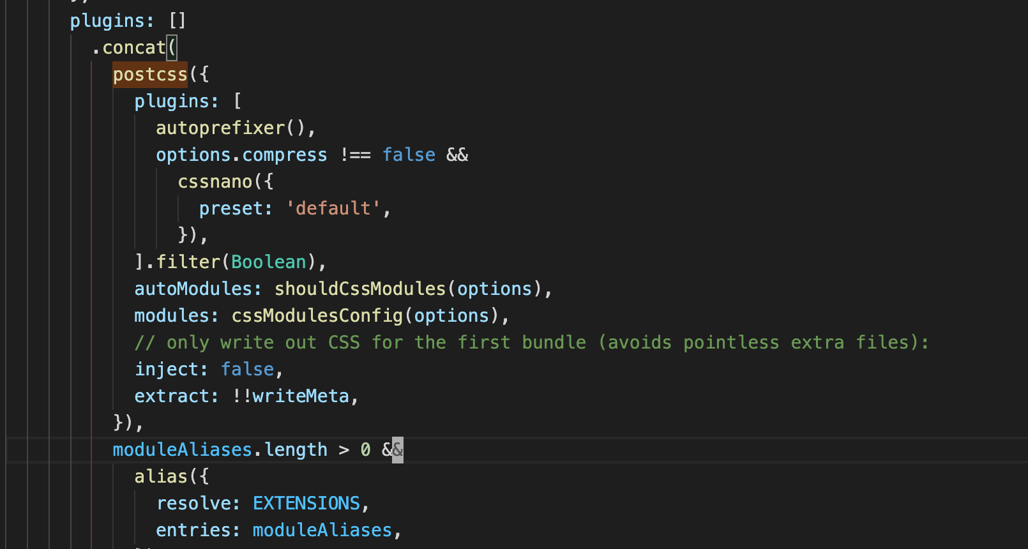Click the EXTENSIONS constant
The image size is (1028, 549).
[x=306, y=504]
